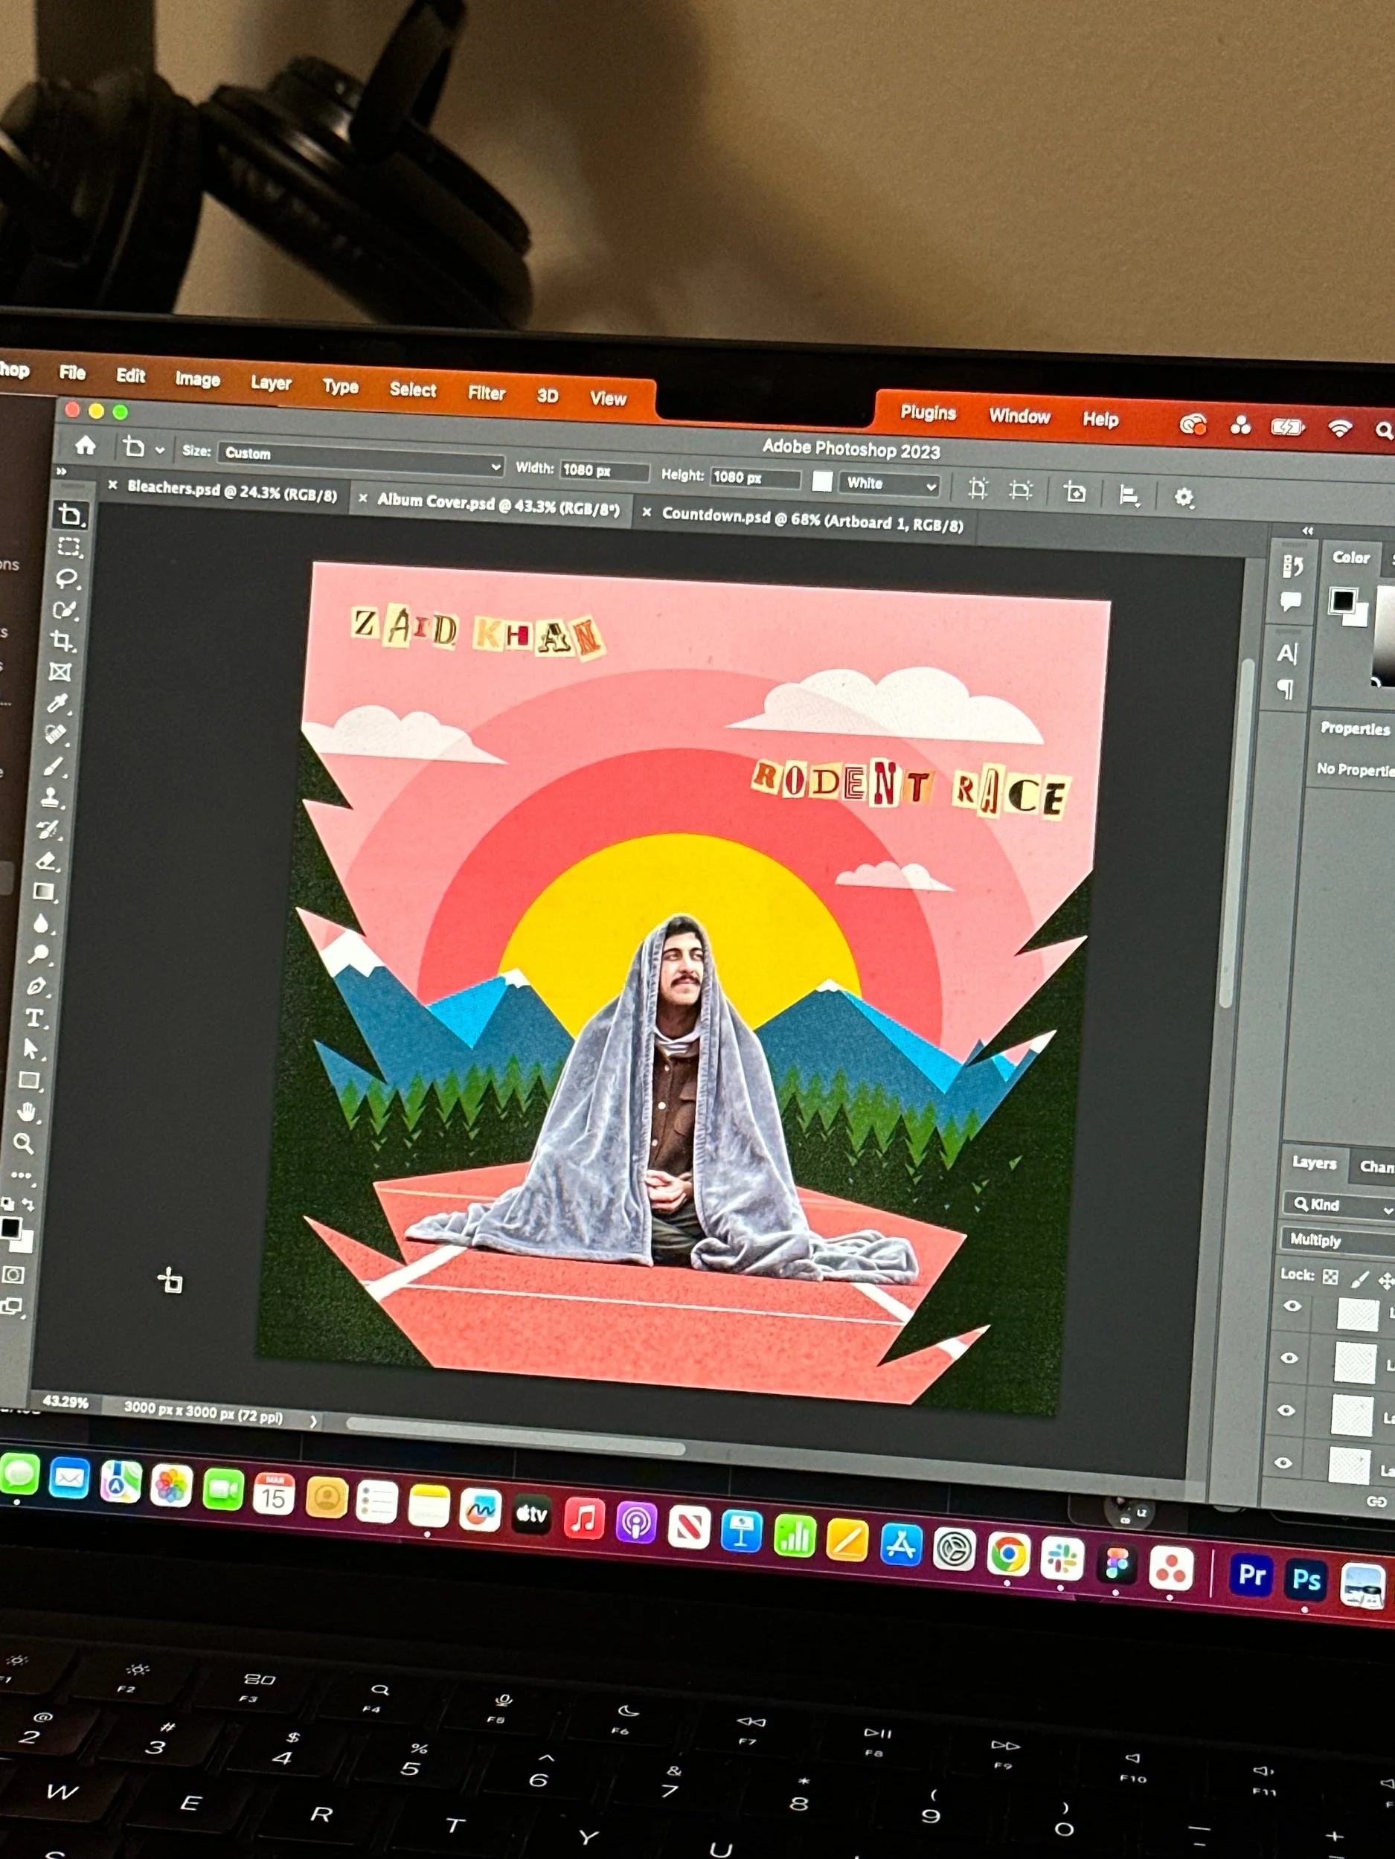Toggle lock position in Layers panel

tap(1386, 1281)
